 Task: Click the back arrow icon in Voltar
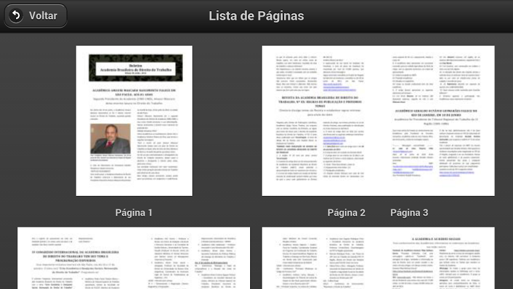click(16, 15)
